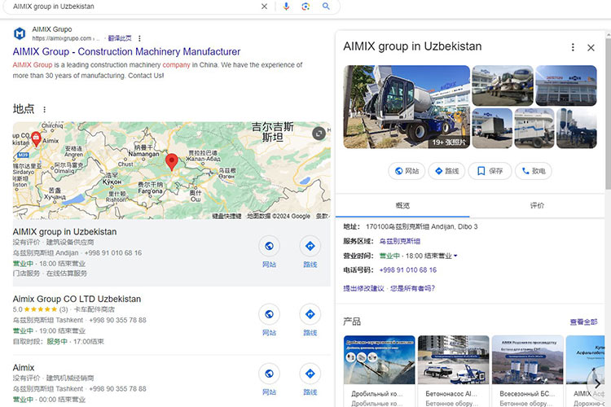Switch to the 评价 reviews tab
Viewport: 611px width, 407px height.
537,205
